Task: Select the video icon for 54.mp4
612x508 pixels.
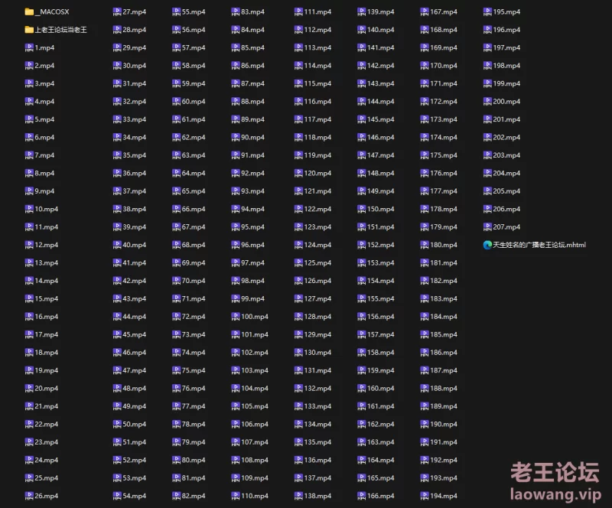Action: click(117, 496)
